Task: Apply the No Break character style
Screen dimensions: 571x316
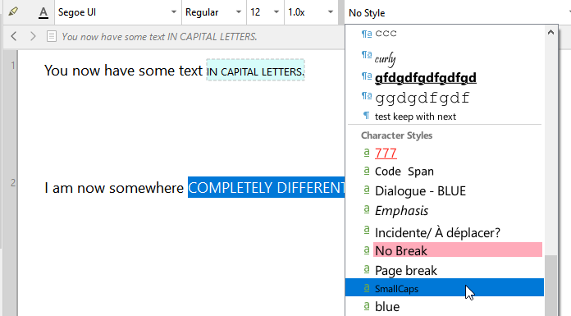Action: point(445,251)
